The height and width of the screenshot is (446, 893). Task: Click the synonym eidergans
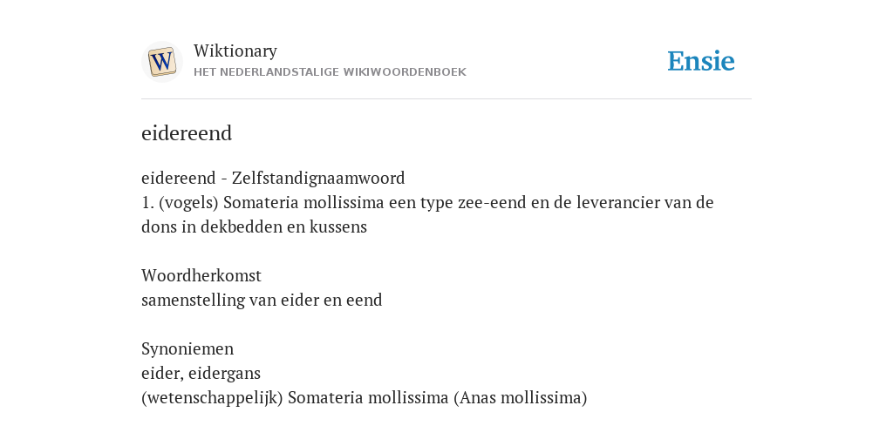tap(224, 373)
